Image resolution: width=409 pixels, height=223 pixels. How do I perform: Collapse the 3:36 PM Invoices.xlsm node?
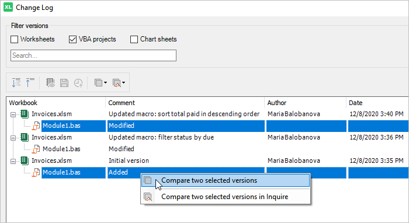click(13, 138)
